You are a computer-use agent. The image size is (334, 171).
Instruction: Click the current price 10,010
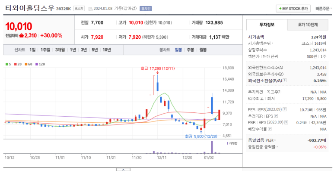(19, 26)
